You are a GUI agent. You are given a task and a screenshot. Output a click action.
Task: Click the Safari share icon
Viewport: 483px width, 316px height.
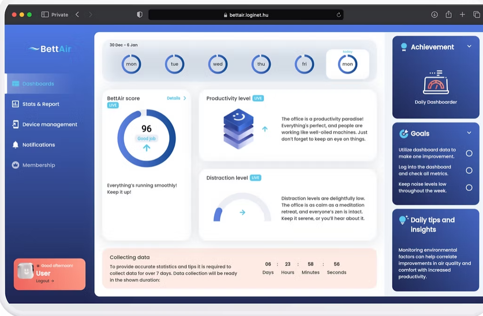pyautogui.click(x=448, y=14)
